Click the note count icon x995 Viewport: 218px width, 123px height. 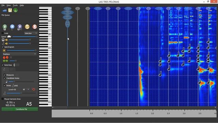coord(15,86)
